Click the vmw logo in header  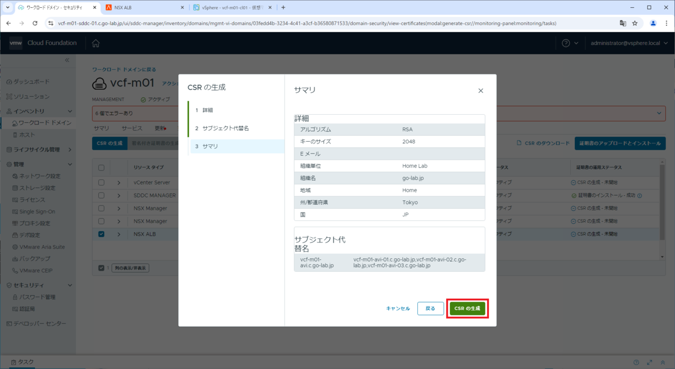[x=16, y=43]
